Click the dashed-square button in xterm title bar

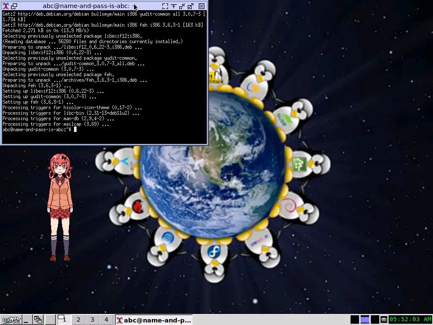coord(165,6)
